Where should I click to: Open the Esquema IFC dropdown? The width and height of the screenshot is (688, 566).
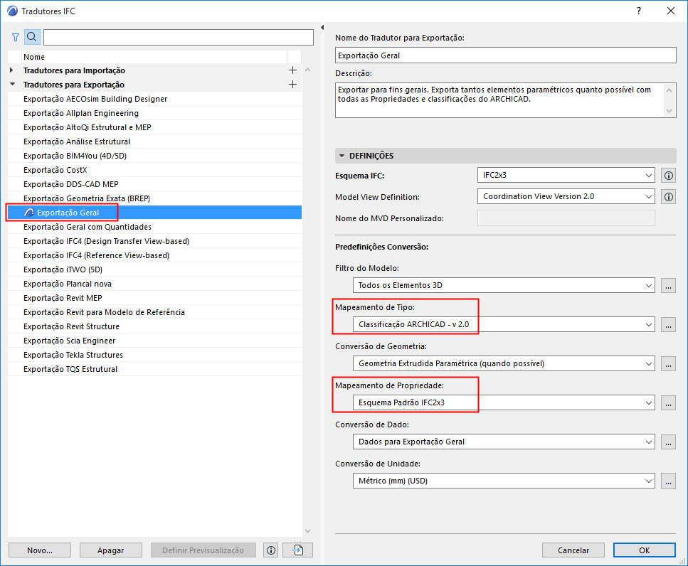pos(566,175)
